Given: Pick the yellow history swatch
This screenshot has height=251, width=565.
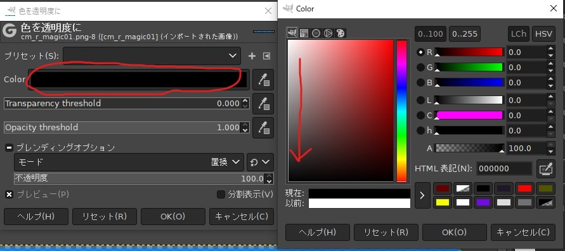Looking at the screenshot, I should click(442, 202).
